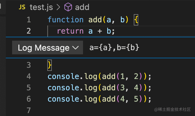The image size is (195, 116).
Task: Open the test.js breadcrumb item
Action: 41,7
